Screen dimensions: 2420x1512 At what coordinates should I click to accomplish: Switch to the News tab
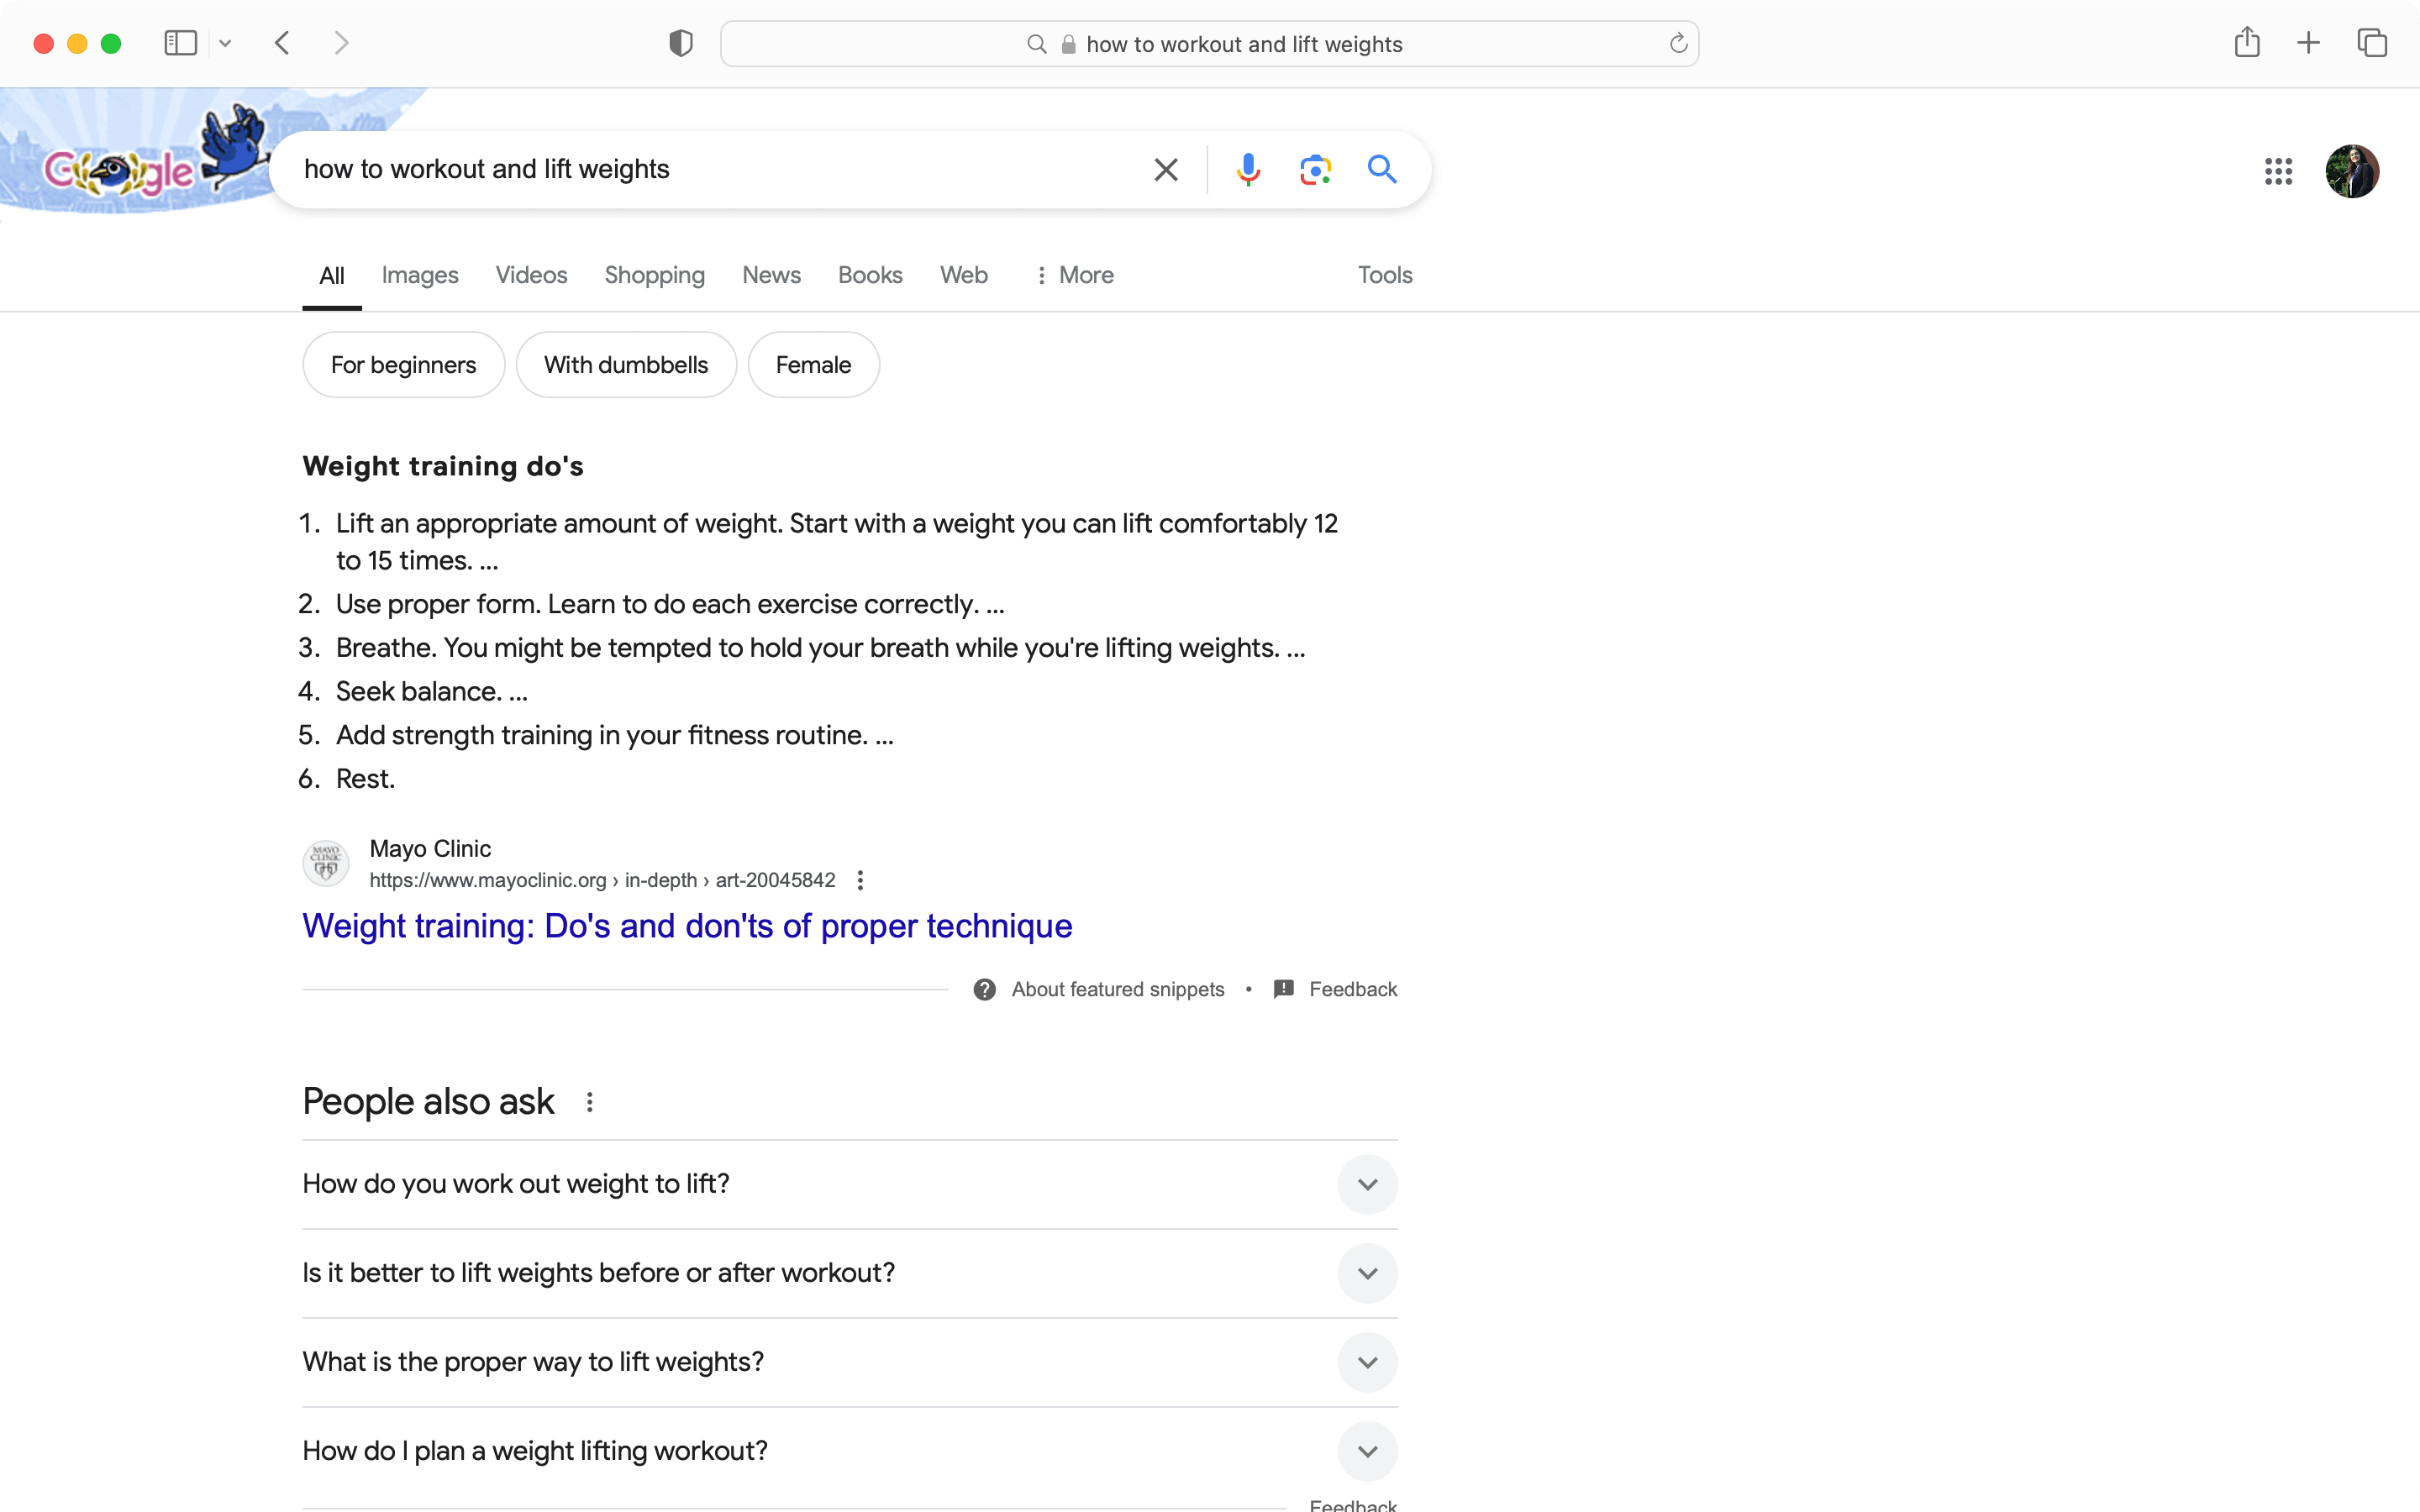771,275
